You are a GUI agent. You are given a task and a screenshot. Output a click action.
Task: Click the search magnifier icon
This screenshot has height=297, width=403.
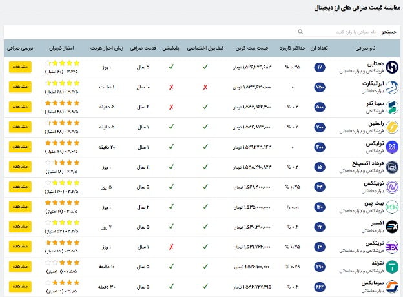(300, 32)
